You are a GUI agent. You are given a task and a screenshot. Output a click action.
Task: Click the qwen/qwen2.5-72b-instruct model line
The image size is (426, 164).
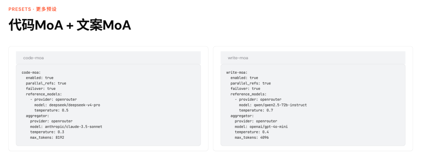tap(273, 105)
